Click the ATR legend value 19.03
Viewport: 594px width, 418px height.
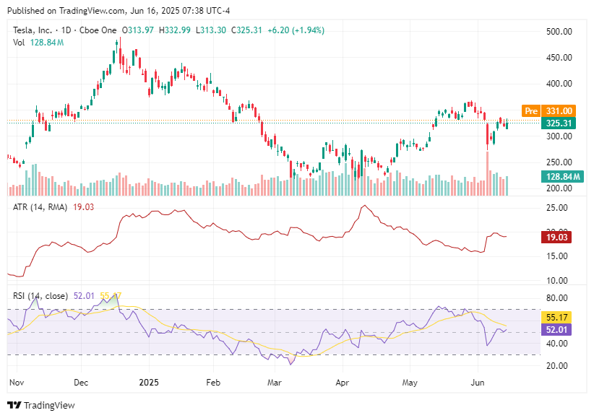pos(83,207)
